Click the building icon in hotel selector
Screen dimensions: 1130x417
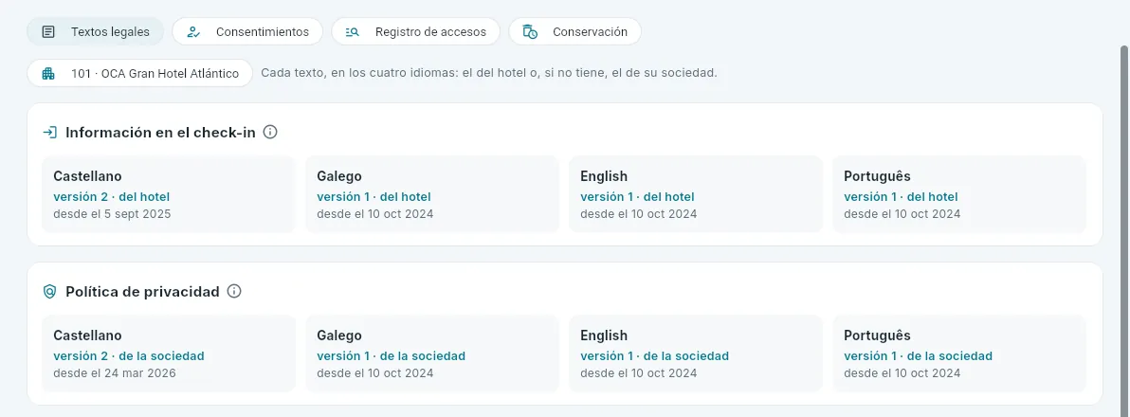49,74
